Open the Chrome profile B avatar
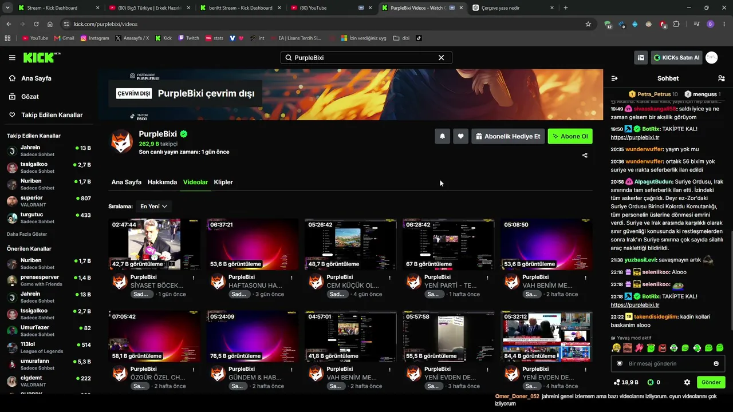 tap(711, 24)
